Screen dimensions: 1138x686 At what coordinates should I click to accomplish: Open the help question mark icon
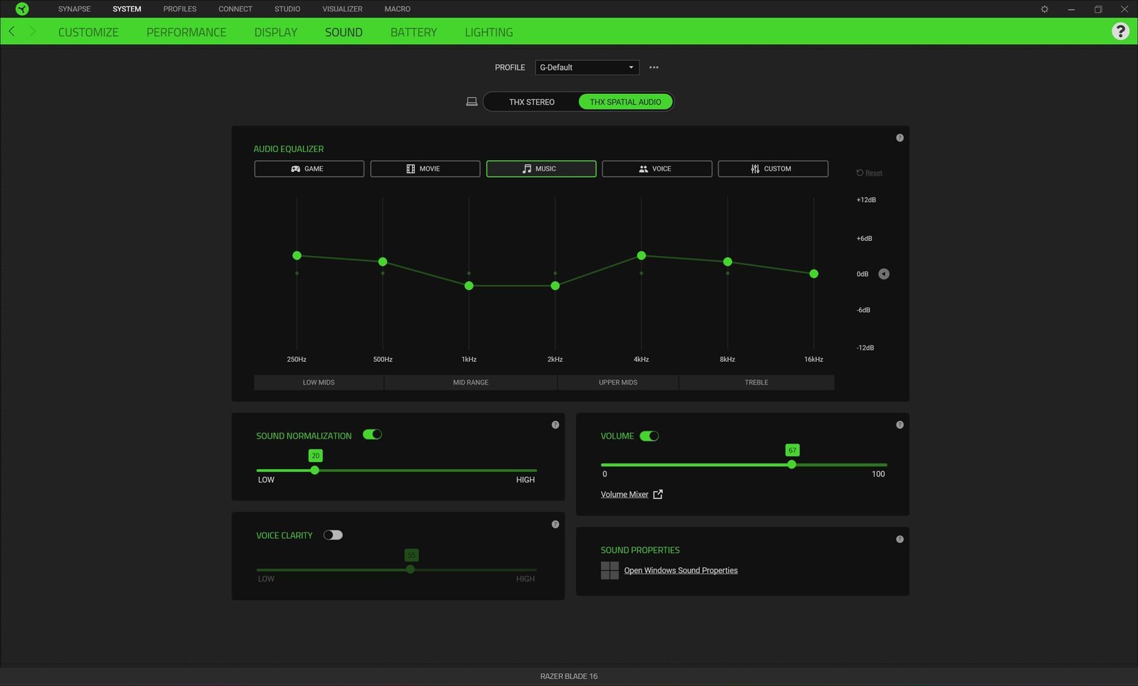point(1120,31)
